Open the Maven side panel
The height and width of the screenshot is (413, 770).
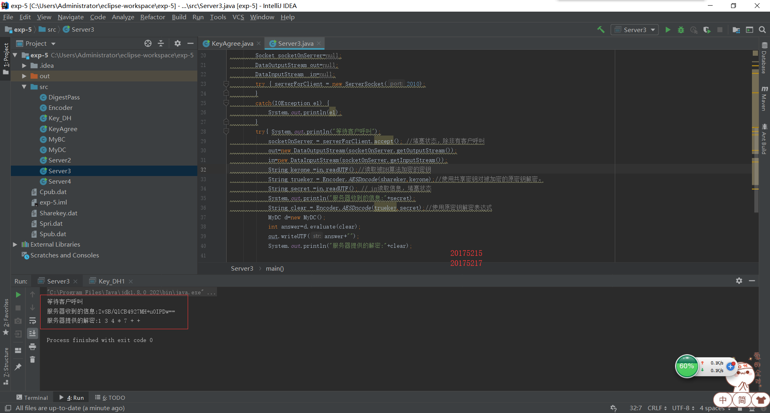coord(764,99)
